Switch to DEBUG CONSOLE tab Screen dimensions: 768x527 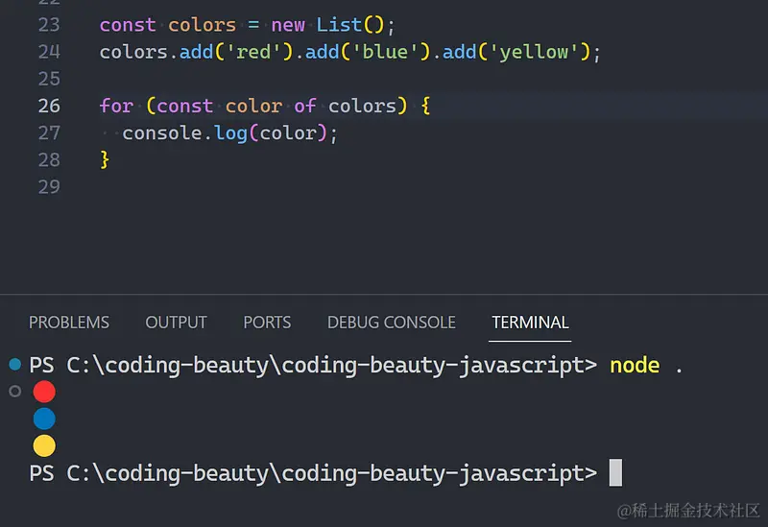point(392,323)
